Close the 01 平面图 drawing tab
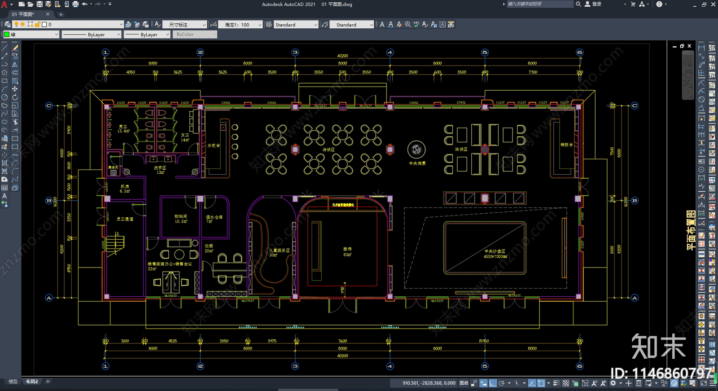The width and height of the screenshot is (718, 391). [48, 14]
